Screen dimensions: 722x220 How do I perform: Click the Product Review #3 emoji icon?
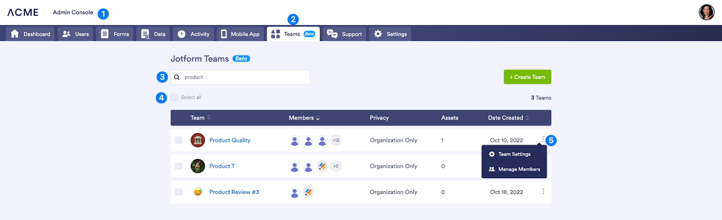[198, 192]
